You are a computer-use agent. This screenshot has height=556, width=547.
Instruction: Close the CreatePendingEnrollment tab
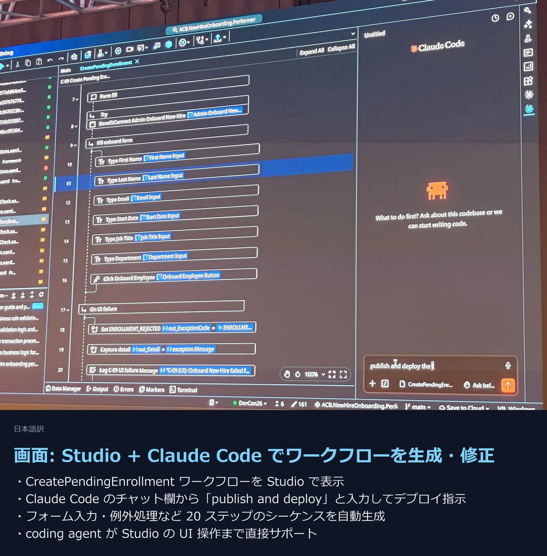tap(137, 62)
